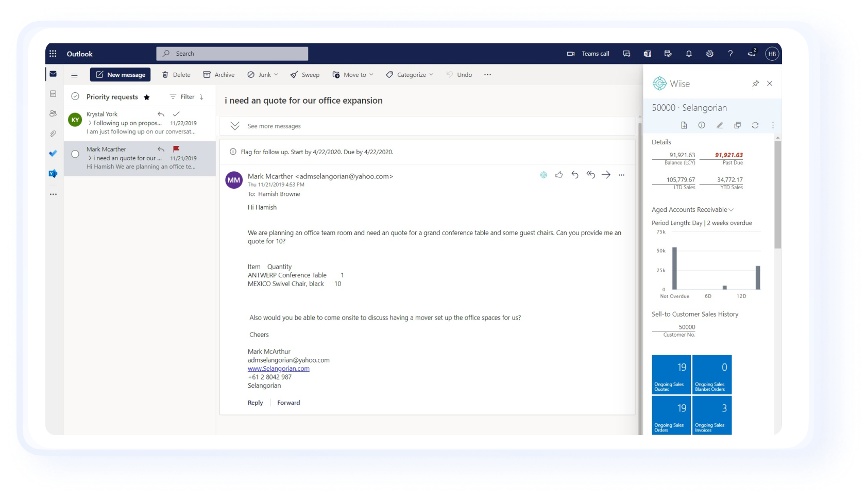Viewport: 866px width, 497px height.
Task: Compose a New message
Action: click(121, 75)
